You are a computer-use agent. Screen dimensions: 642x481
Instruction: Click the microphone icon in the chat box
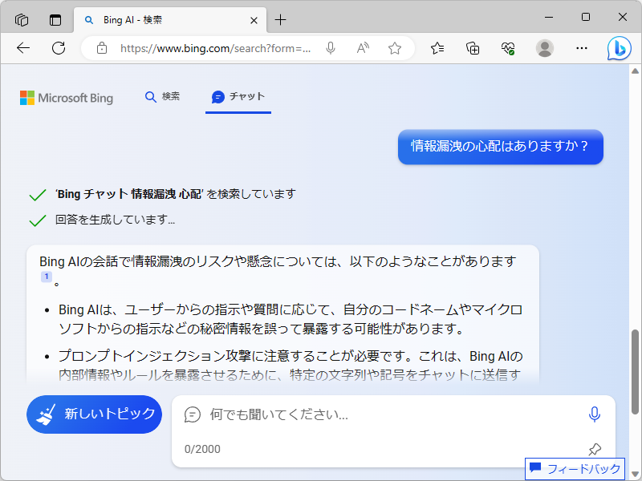[594, 414]
